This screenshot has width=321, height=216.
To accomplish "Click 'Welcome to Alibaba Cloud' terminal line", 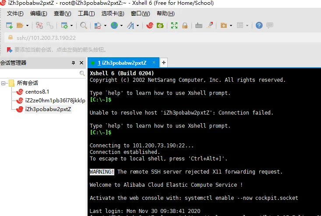I will 166,185.
